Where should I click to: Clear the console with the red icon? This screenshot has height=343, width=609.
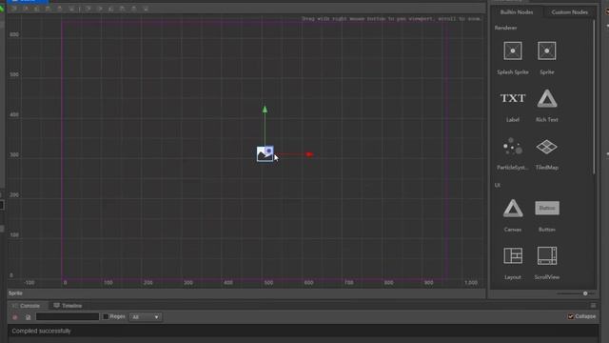coord(15,317)
